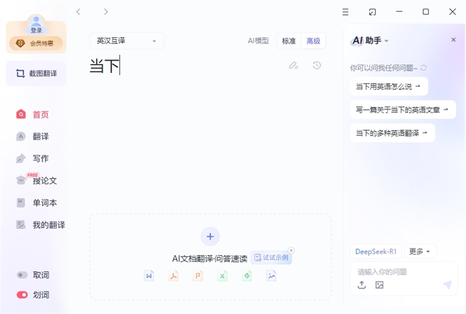Click the 请输入你的问题 input field
Screen dimensions: 466x314
click(x=404, y=272)
